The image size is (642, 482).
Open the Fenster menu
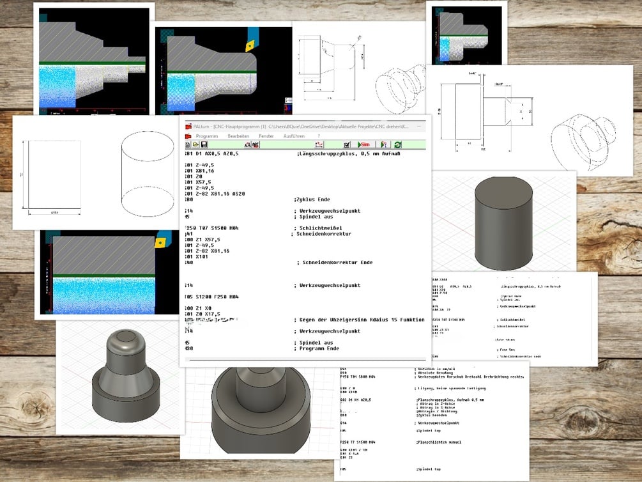tap(266, 136)
